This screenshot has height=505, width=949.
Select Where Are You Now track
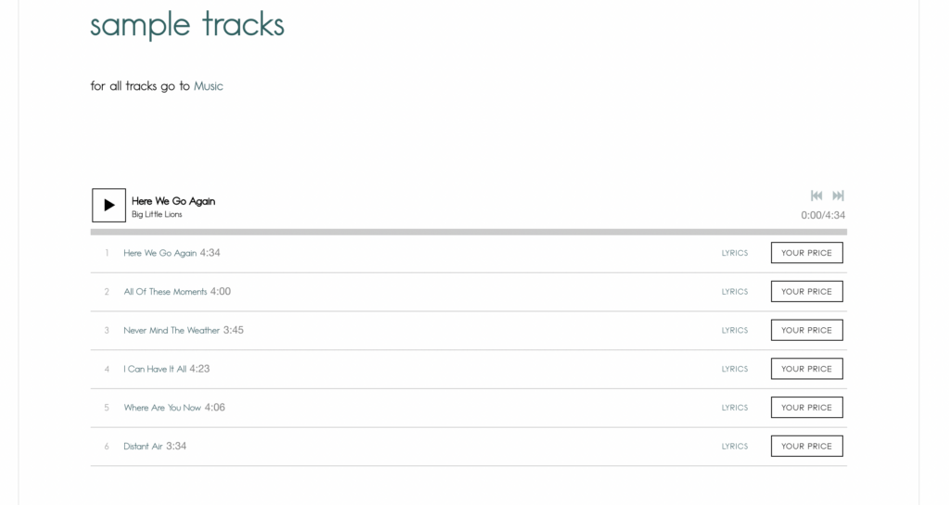click(162, 408)
